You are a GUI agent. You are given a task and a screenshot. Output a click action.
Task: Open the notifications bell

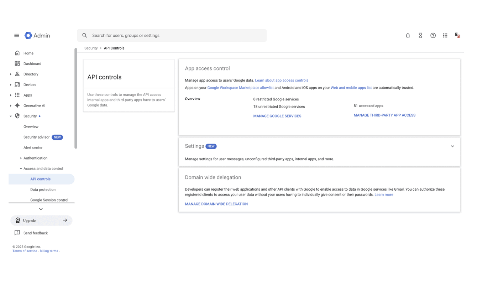408,35
